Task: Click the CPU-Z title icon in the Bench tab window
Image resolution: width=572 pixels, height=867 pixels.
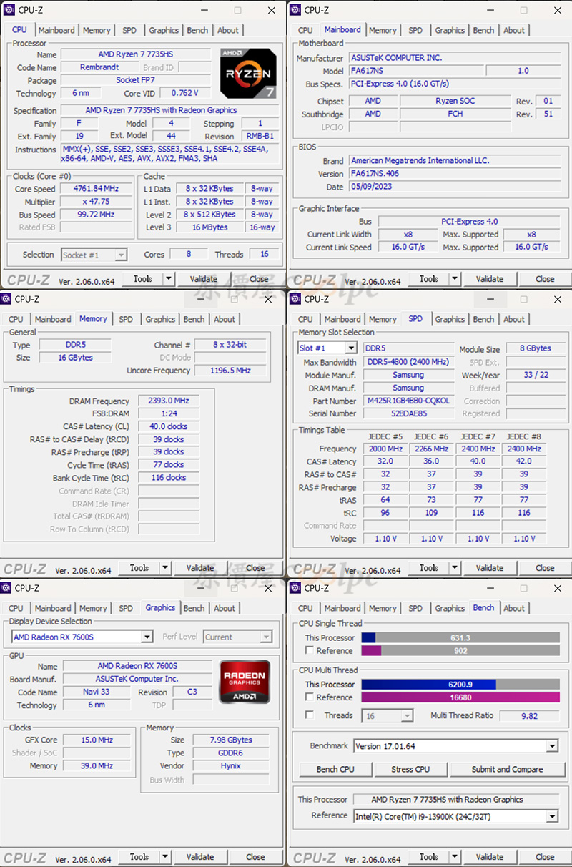Action: click(x=295, y=588)
